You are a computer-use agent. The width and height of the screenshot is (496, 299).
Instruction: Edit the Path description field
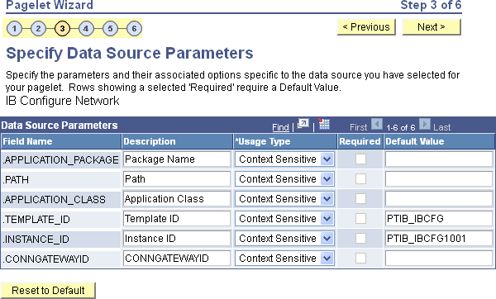[x=177, y=179]
